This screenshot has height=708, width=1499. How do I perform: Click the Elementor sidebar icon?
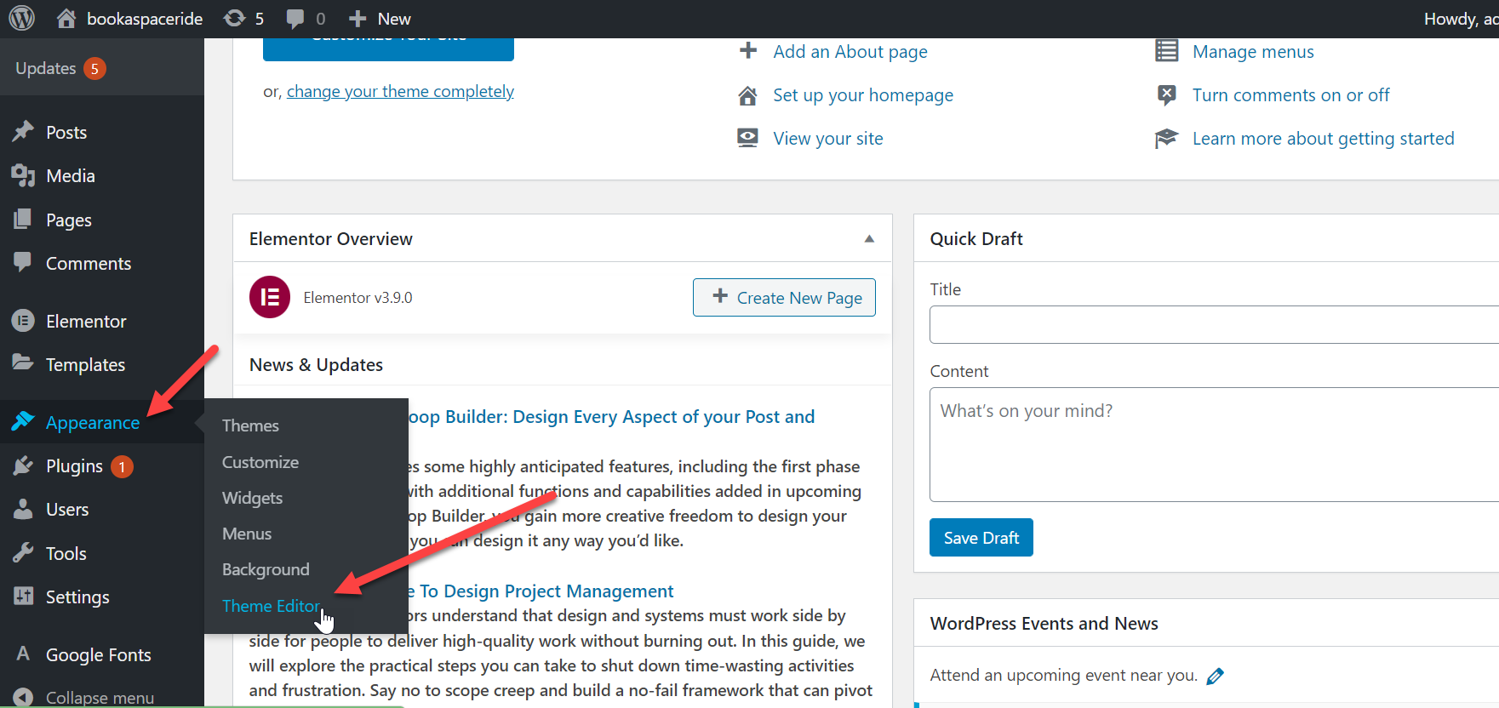coord(23,321)
